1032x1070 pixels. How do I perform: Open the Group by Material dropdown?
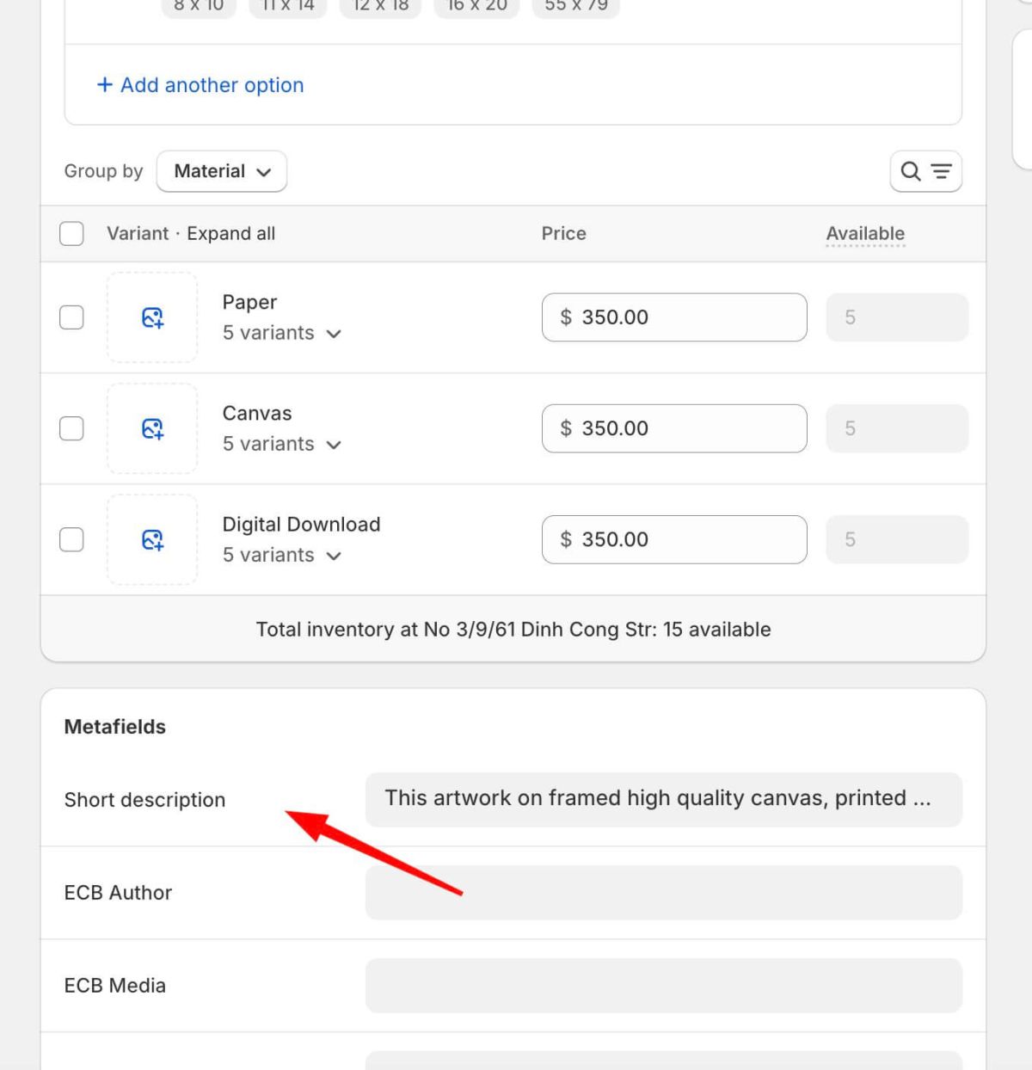click(221, 171)
